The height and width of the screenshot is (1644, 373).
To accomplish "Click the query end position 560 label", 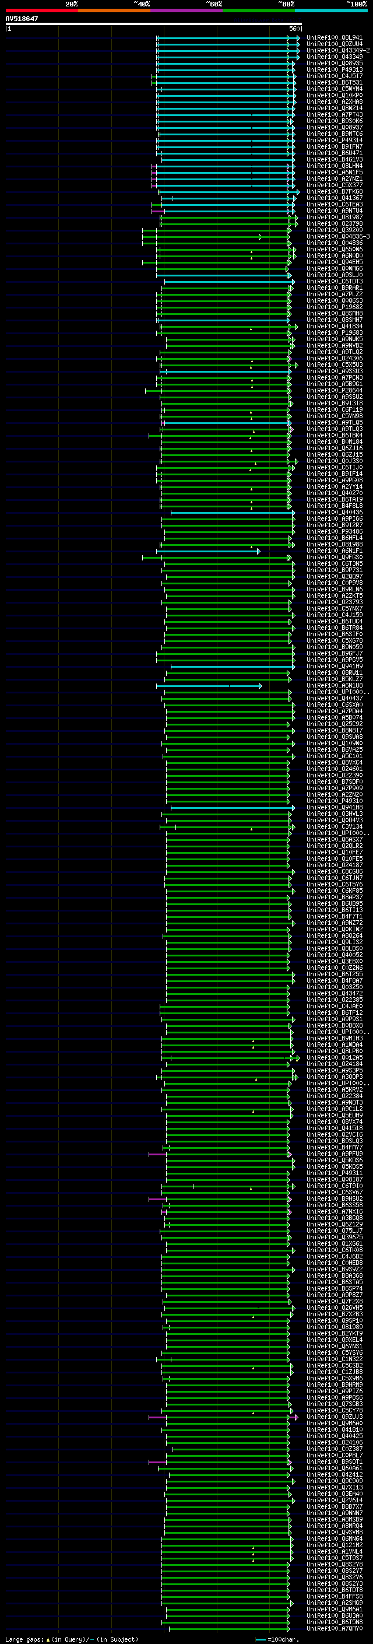I will pyautogui.click(x=294, y=29).
